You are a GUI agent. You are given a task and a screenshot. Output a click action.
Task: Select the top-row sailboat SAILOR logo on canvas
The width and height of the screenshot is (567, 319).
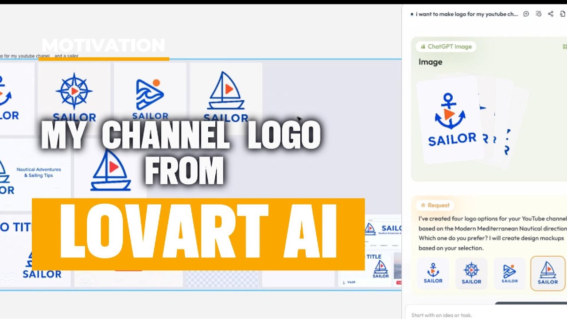[226, 98]
